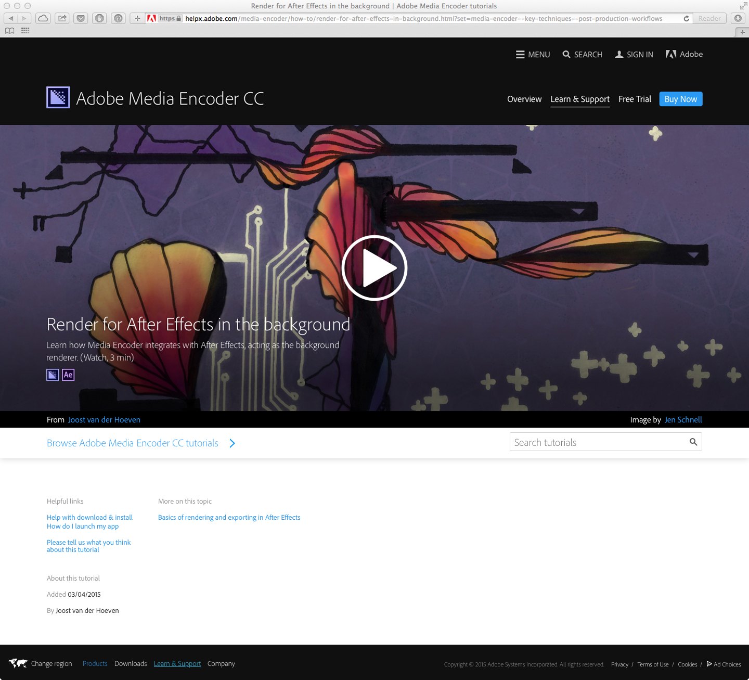Screen dimensions: 749x680
Task: Open the Overview tab
Action: [x=524, y=99]
